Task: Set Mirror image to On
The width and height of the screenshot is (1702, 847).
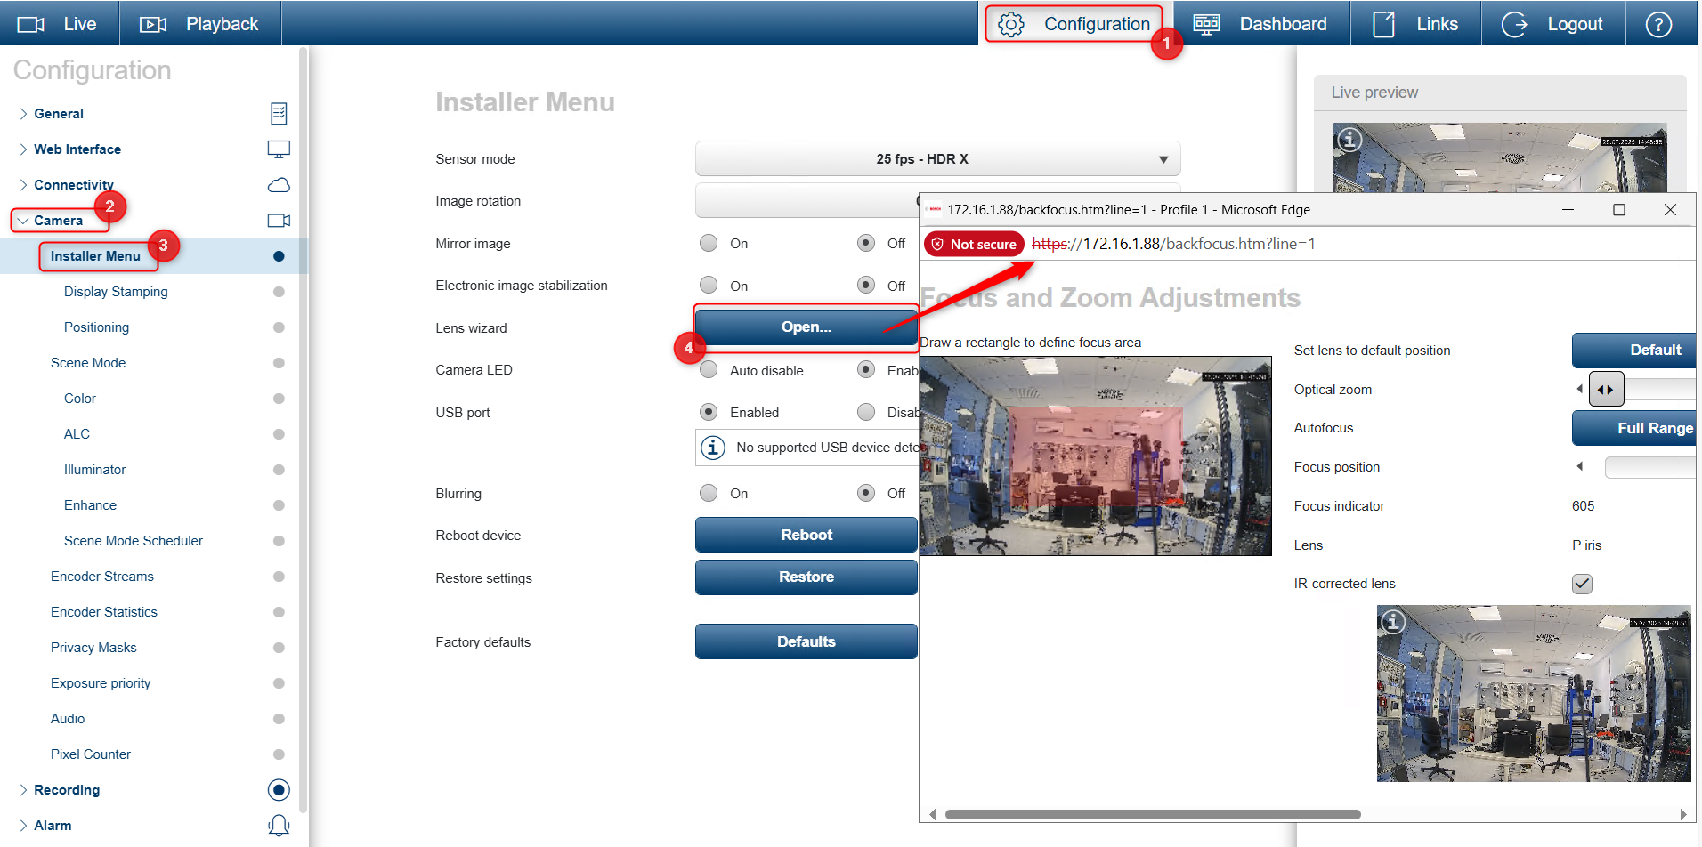Action: click(709, 243)
